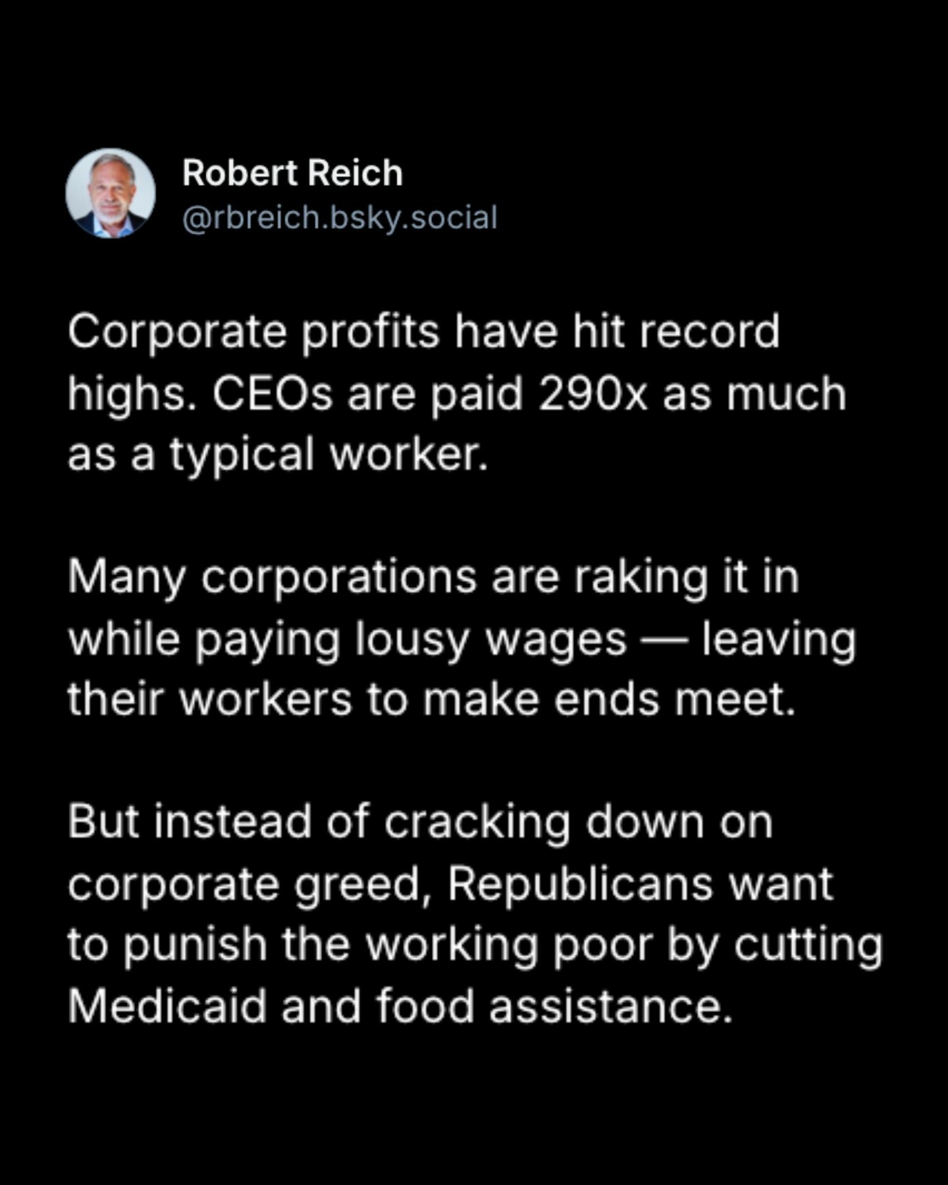Click the phrase "corporate greed"

[x=244, y=884]
